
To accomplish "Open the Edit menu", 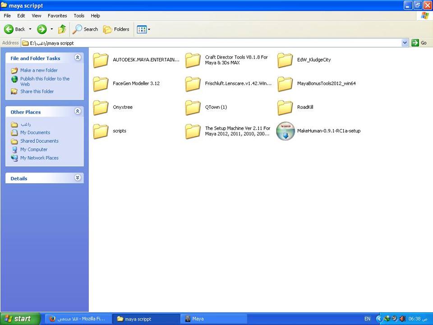I will (21, 16).
